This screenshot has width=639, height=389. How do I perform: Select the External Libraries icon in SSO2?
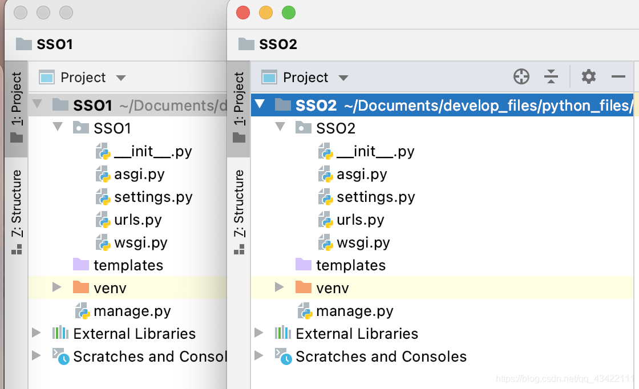[x=283, y=333]
